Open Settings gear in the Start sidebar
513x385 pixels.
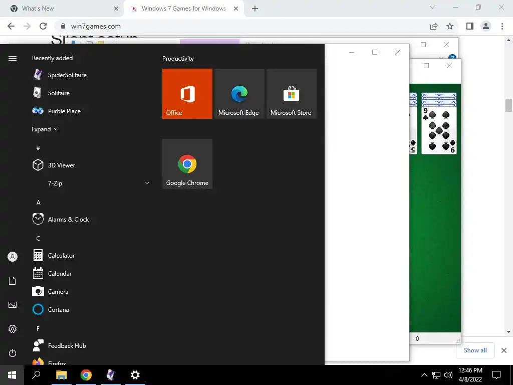(13, 329)
